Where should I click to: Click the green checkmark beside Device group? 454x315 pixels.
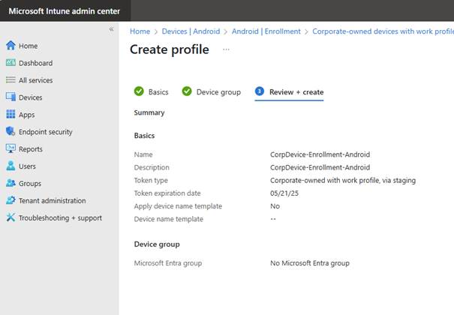[x=187, y=91]
